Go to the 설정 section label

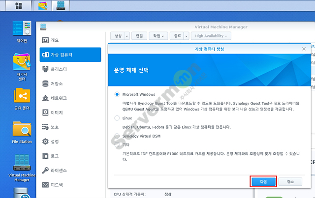(x=55, y=141)
